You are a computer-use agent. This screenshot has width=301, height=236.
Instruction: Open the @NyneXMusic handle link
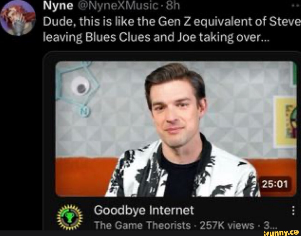click(x=117, y=6)
